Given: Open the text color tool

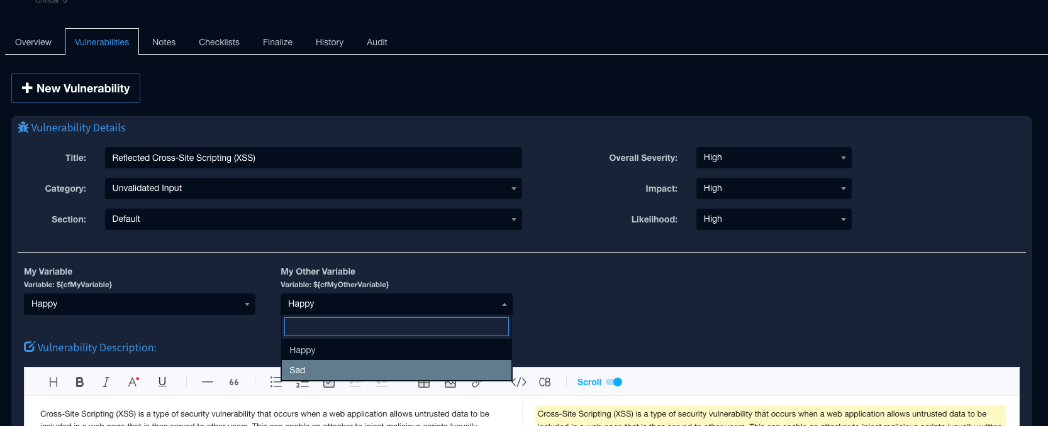Looking at the screenshot, I should coord(133,382).
